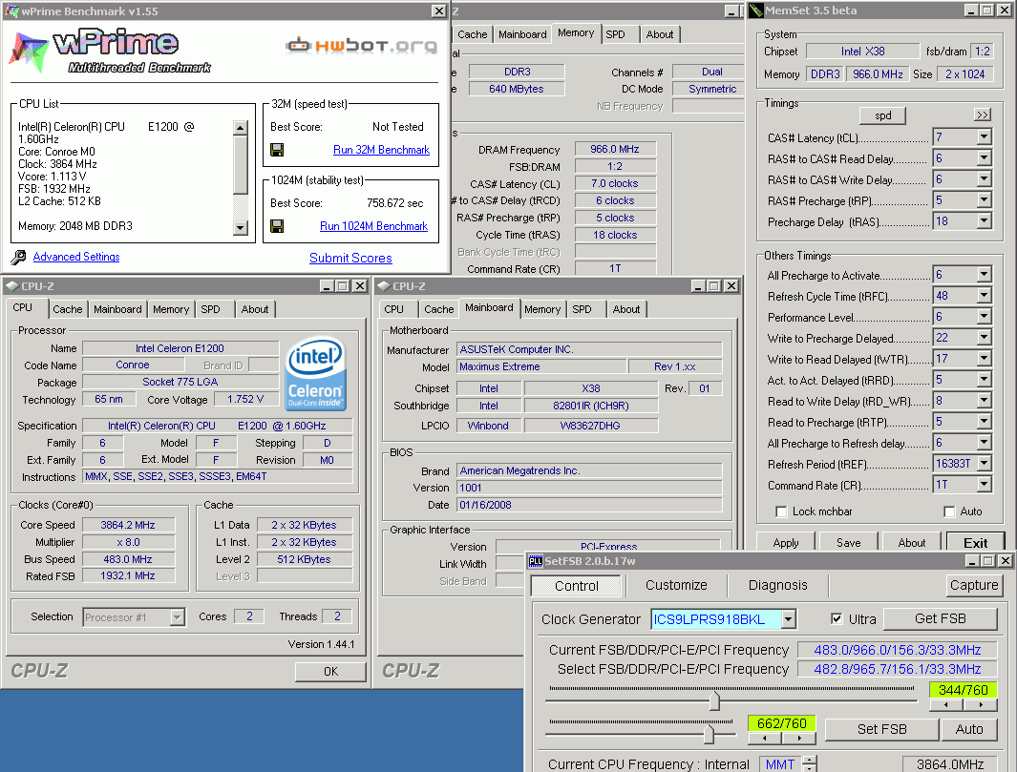The image size is (1017, 772).
Task: Click the >> expand button in MemSet Timings
Action: coord(983,115)
